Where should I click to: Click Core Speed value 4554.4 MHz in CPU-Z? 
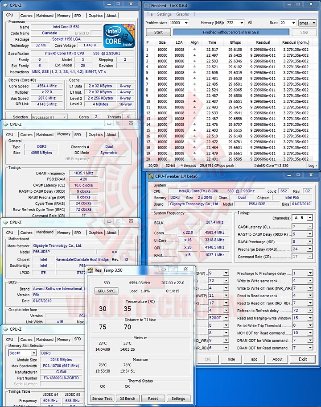point(47,86)
